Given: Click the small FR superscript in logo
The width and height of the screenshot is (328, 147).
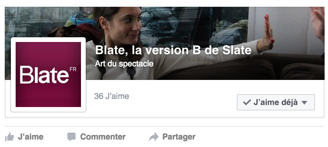Looking at the screenshot, I should [x=73, y=69].
